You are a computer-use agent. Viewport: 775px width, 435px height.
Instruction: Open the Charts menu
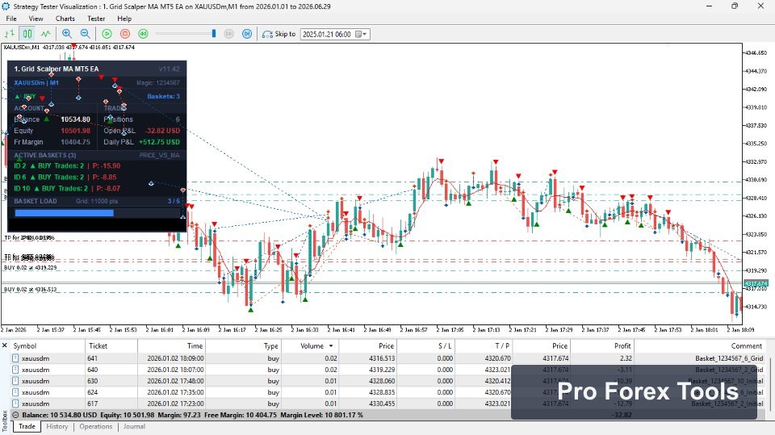[x=65, y=19]
